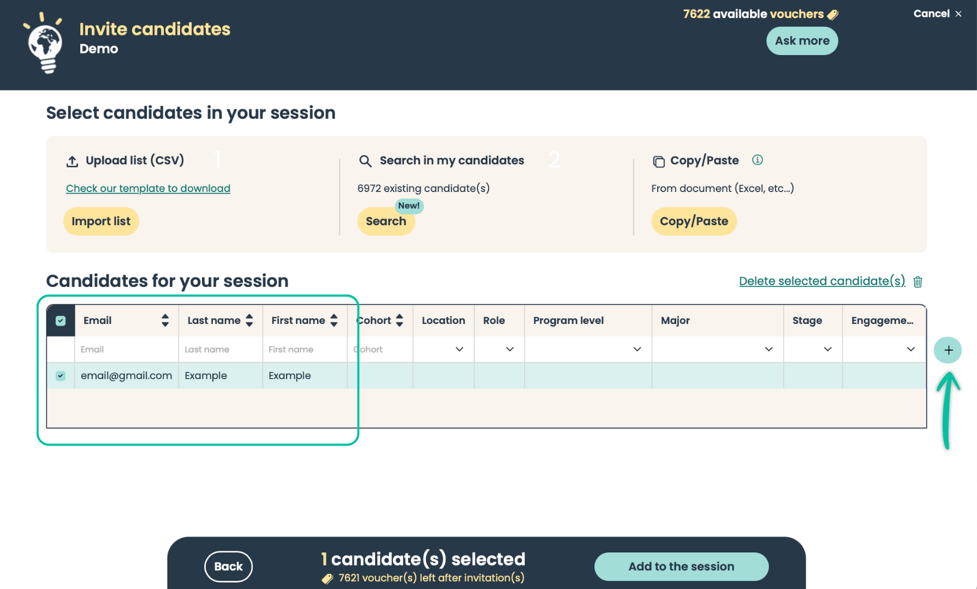Open the Location filter dropdown
The height and width of the screenshot is (589, 977).
[459, 350]
